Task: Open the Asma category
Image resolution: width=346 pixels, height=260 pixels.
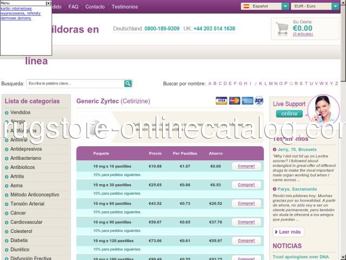Action: (x=16, y=185)
